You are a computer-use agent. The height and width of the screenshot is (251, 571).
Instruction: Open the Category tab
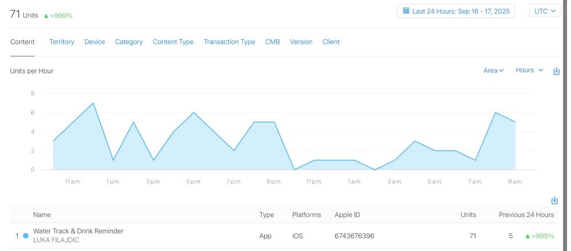point(129,42)
